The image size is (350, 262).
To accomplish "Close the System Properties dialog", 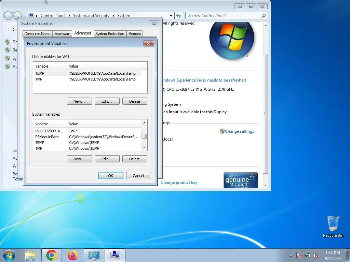I will click(154, 24).
